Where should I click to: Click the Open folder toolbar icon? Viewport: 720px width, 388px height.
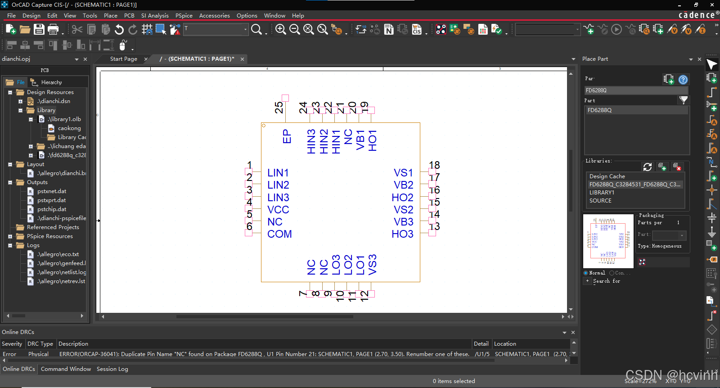(25, 29)
